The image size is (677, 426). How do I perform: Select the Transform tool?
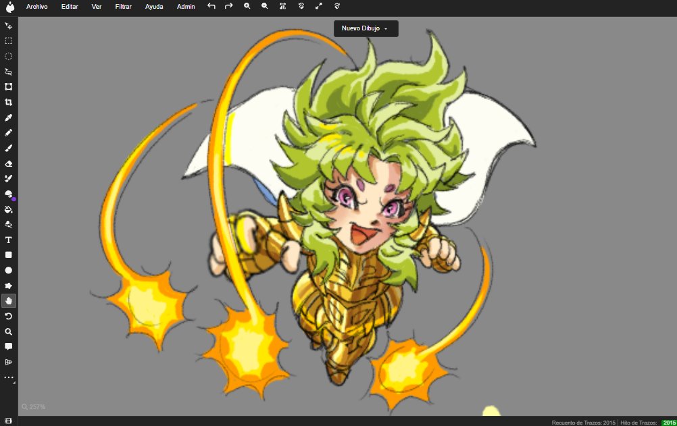coord(8,87)
